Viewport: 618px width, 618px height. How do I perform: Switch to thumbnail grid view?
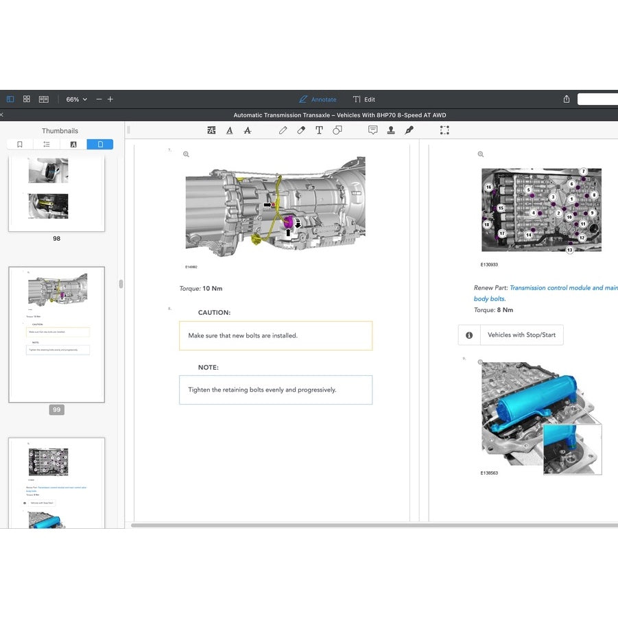click(x=27, y=99)
